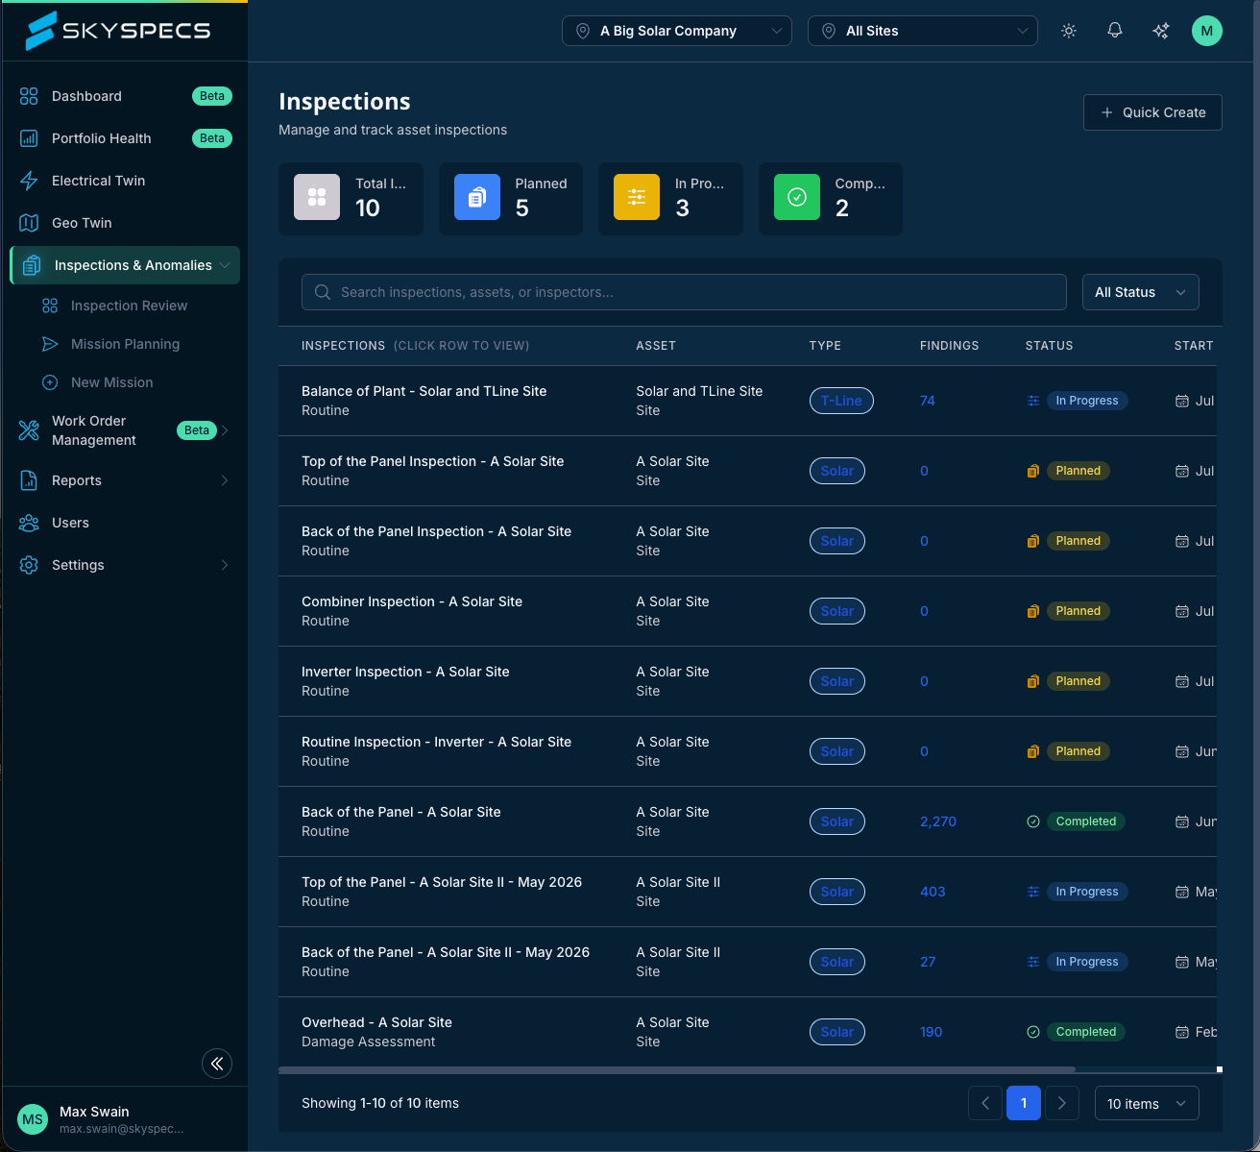Click the Status column header
Viewport: 1260px width, 1152px height.
[1049, 346]
